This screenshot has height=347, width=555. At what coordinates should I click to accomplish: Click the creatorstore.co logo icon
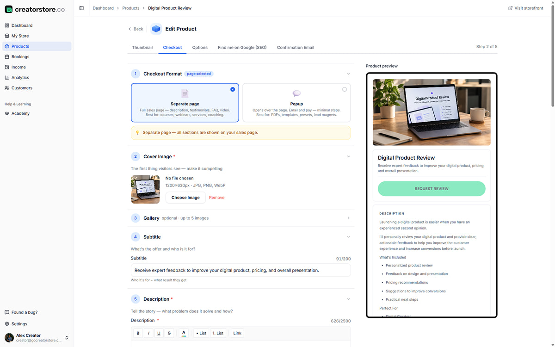[x=8, y=9]
